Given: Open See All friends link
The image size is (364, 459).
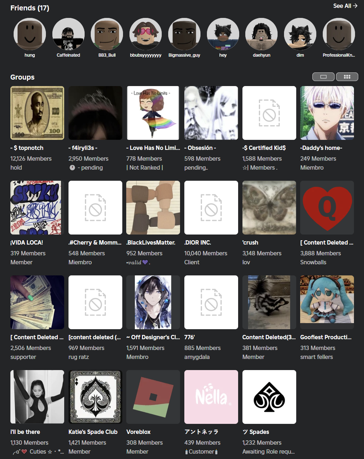Looking at the screenshot, I should [345, 6].
